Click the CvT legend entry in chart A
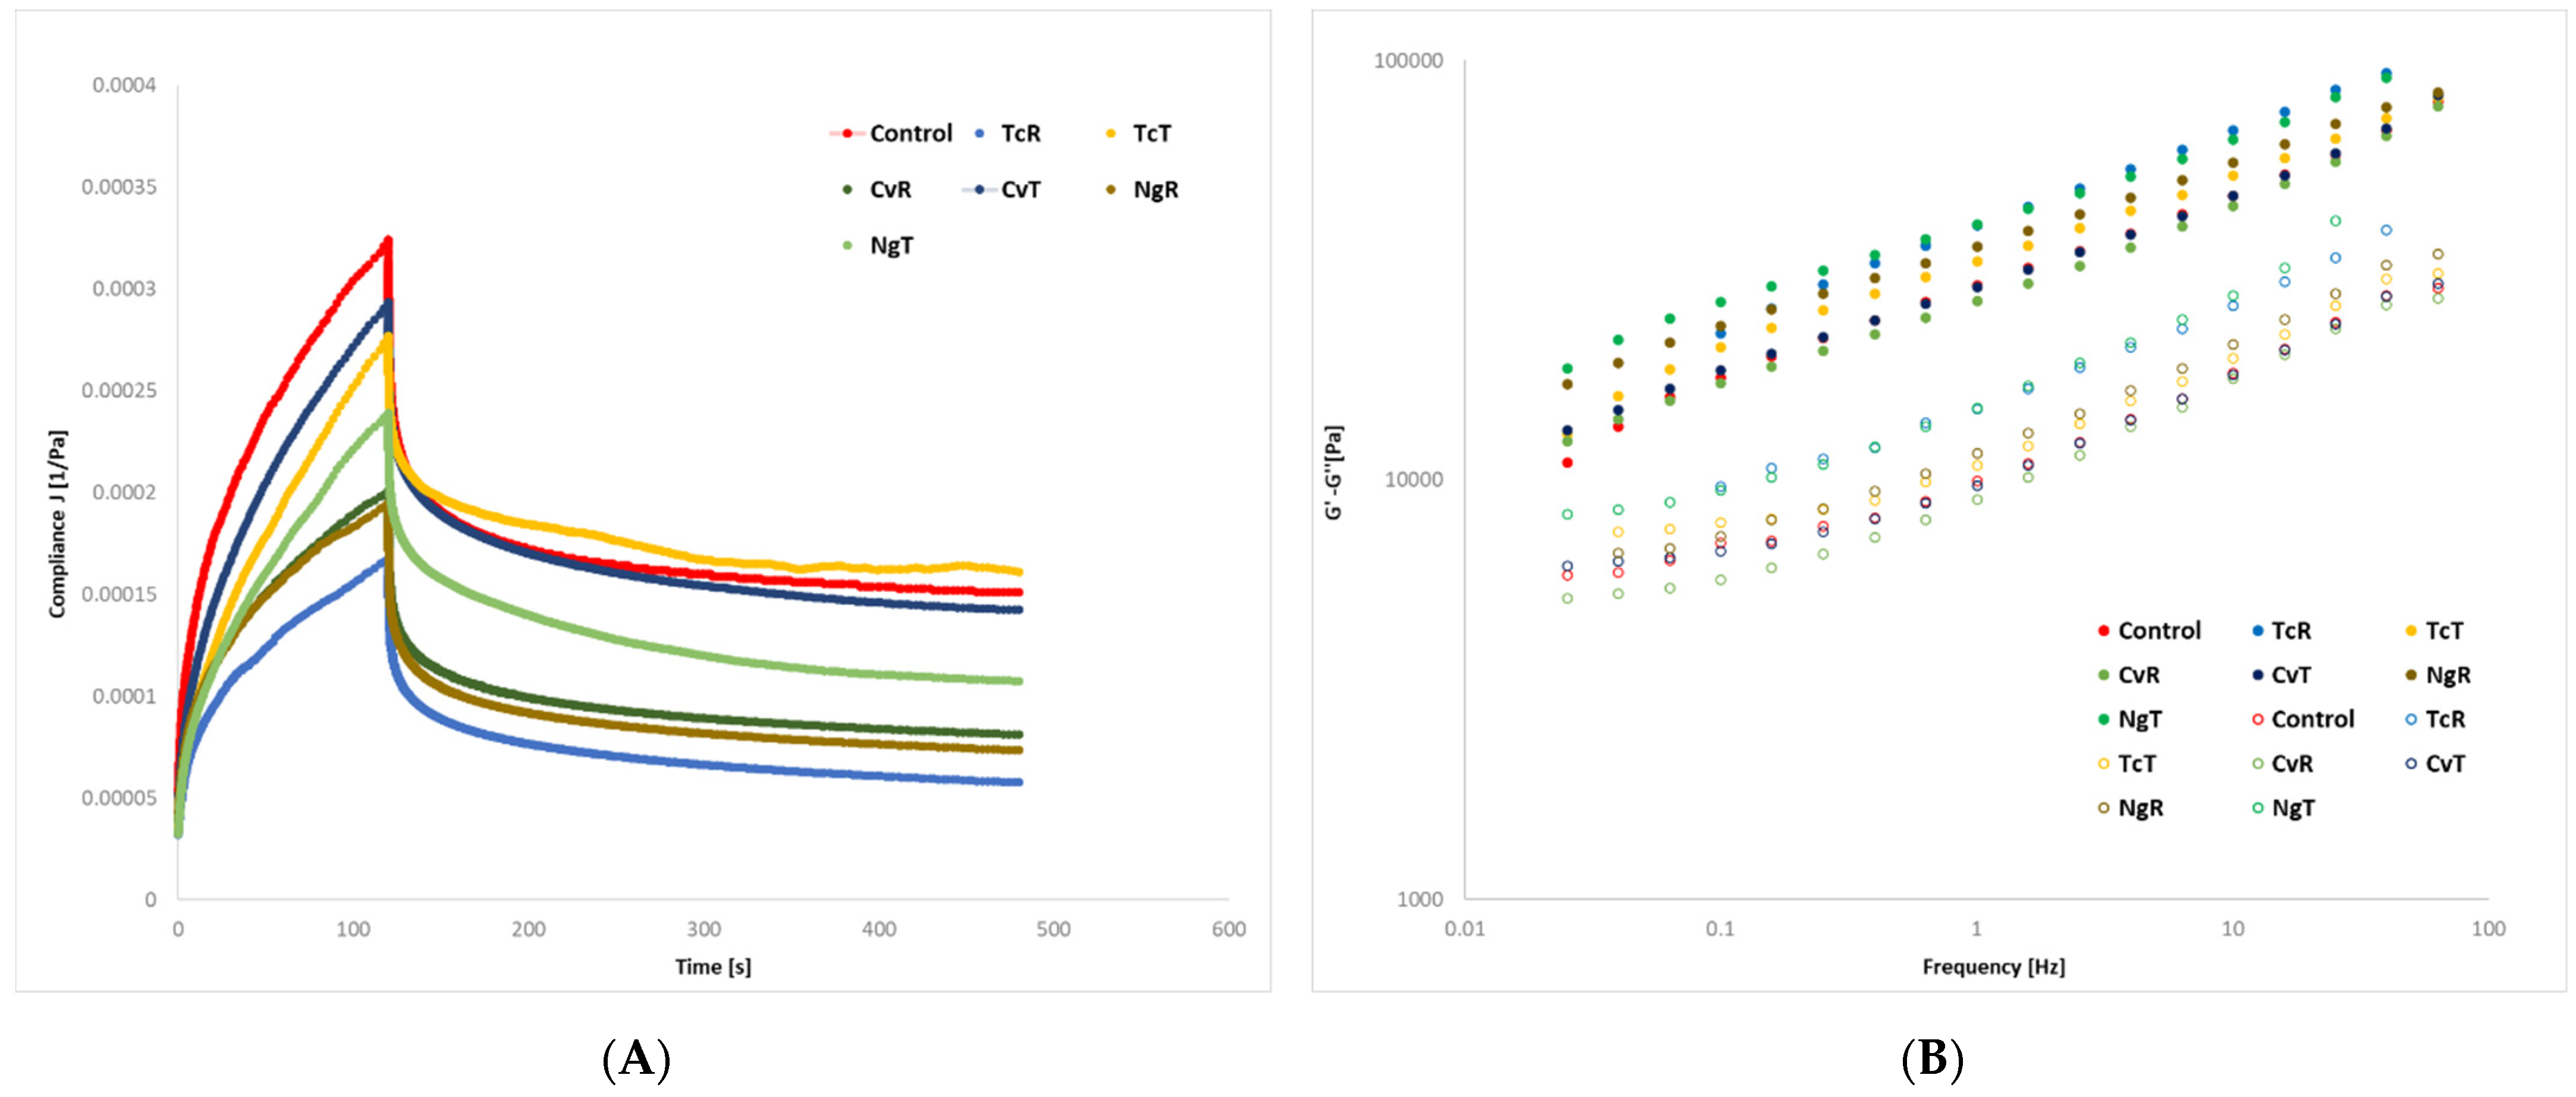This screenshot has height=1097, width=2576. [x=1020, y=189]
